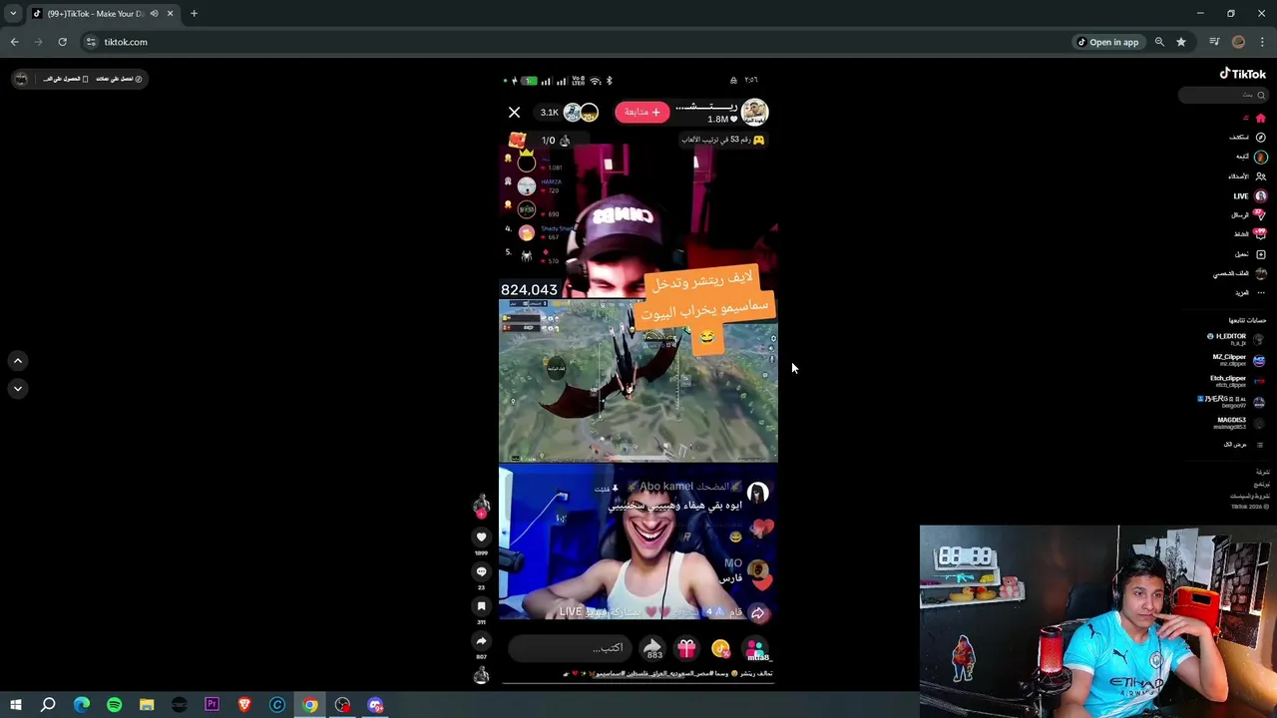Open the MZ_Clipper followed account

pos(1237,360)
